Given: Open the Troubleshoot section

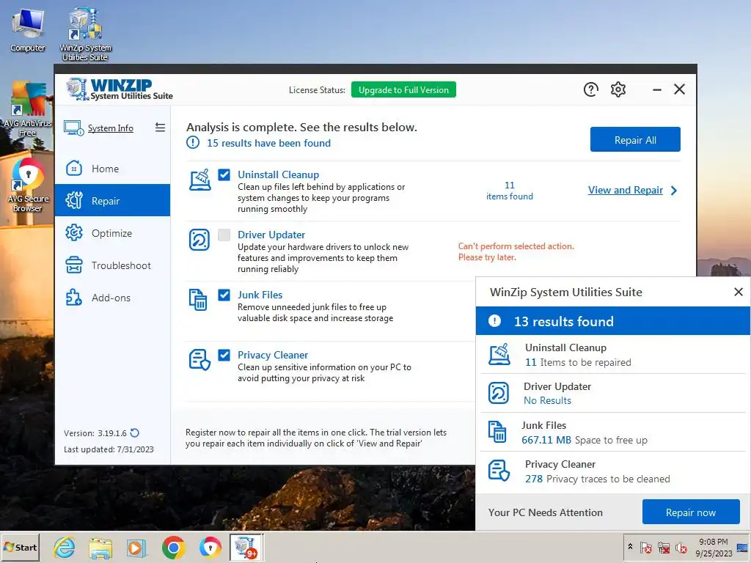Looking at the screenshot, I should 112,265.
